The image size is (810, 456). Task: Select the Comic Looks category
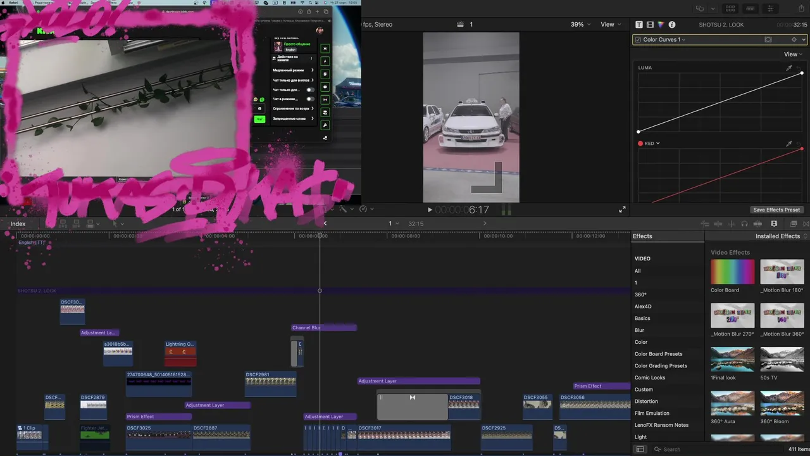(650, 377)
